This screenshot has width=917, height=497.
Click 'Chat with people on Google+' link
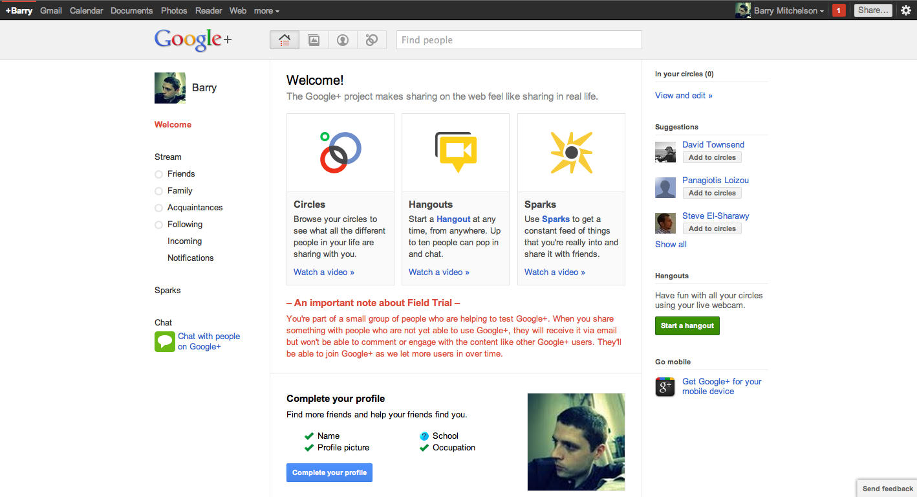(209, 341)
